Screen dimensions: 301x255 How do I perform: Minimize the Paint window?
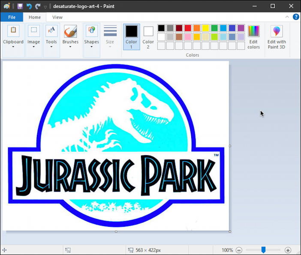pyautogui.click(x=255, y=6)
